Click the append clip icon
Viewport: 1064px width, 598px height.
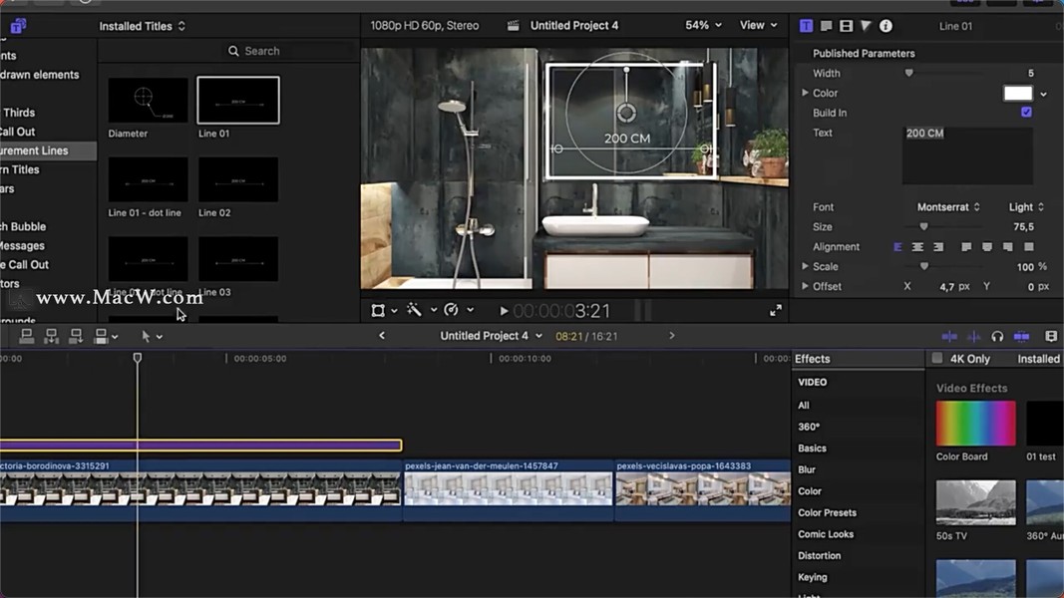(76, 336)
